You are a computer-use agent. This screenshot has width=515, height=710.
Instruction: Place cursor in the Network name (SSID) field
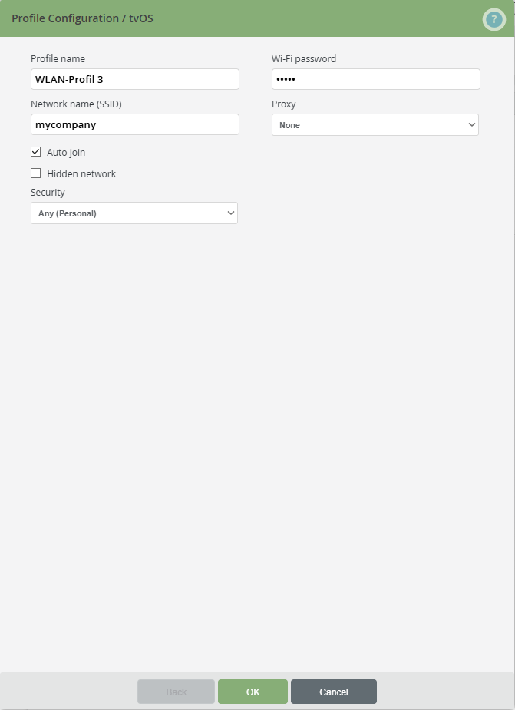pos(134,124)
